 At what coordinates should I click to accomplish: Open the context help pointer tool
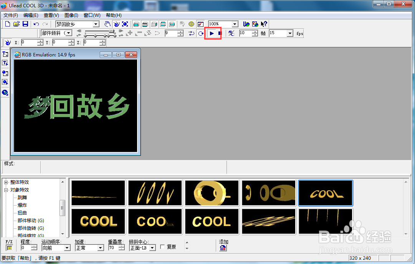(264, 24)
